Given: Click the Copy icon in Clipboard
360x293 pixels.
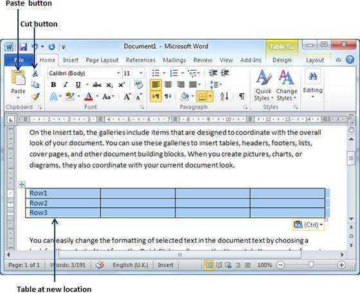Looking at the screenshot, I should pyautogui.click(x=35, y=85).
